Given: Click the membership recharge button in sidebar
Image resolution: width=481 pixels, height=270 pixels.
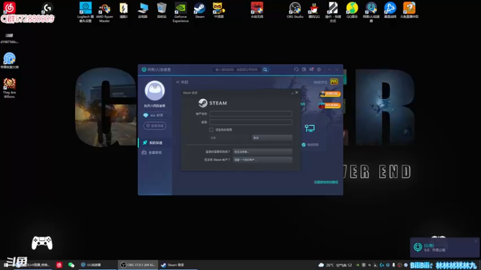Looking at the screenshot, I should point(155,126).
